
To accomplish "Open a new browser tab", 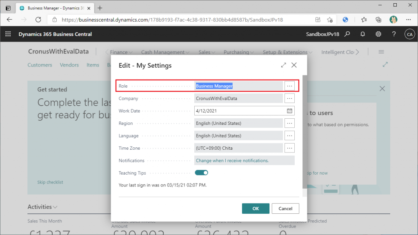I will tap(100, 8).
